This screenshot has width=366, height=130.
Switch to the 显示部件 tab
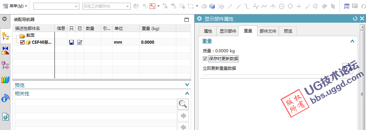228,31
